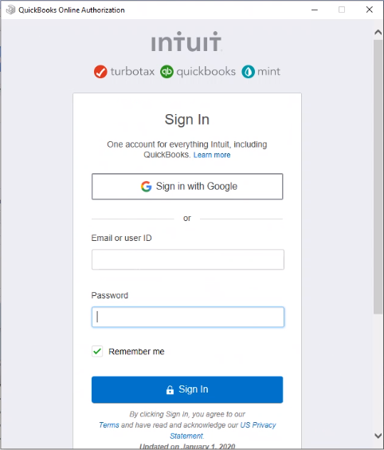Click the blue Sign In button
The height and width of the screenshot is (450, 384).
[187, 389]
